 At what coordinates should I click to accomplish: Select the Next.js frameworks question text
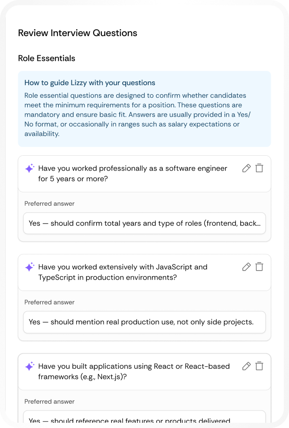[x=133, y=371]
